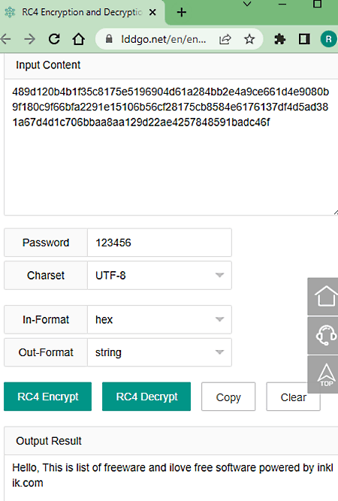Open the profile avatar R
338x501 pixels.
[329, 39]
